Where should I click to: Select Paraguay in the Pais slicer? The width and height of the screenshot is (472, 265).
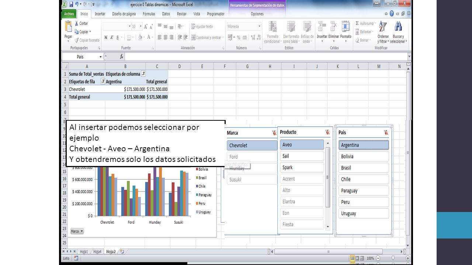pyautogui.click(x=364, y=191)
